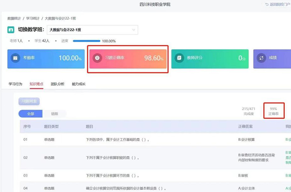Switch to the 知识难点 tab
The width and height of the screenshot is (291, 192).
pyautogui.click(x=36, y=84)
